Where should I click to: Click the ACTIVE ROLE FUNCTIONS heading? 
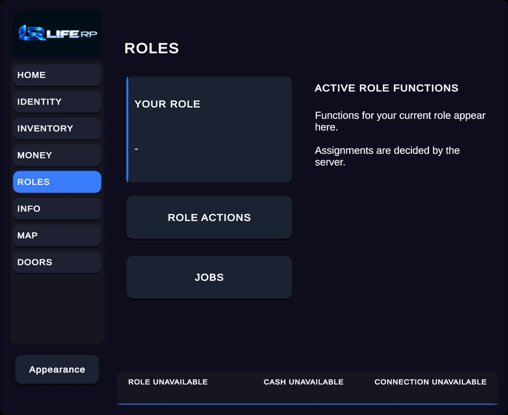click(x=386, y=88)
